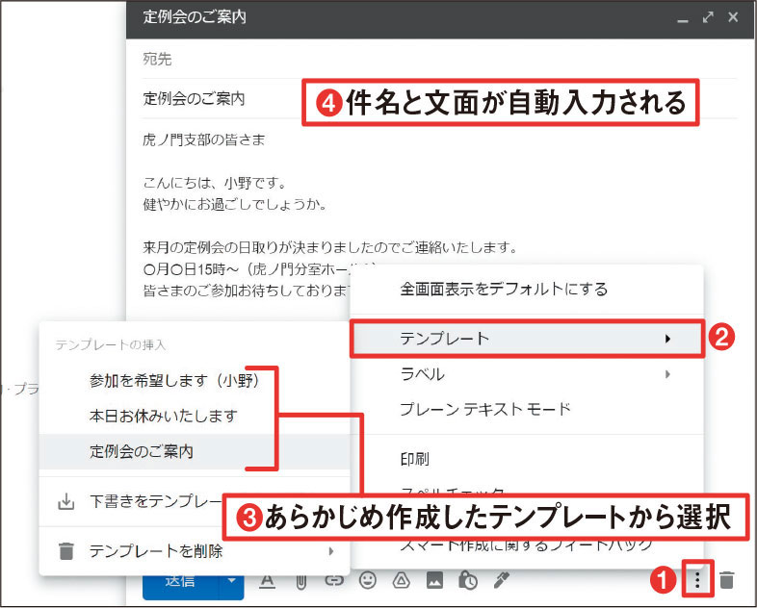Viewport: 757px width, 608px height.
Task: Attach a file with the paperclip icon
Action: [301, 581]
